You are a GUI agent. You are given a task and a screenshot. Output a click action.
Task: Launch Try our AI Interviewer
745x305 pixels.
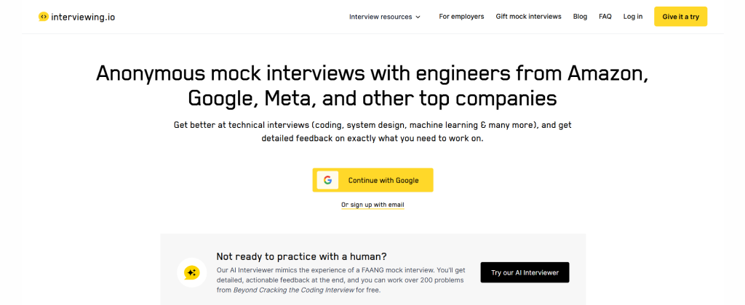coord(525,273)
